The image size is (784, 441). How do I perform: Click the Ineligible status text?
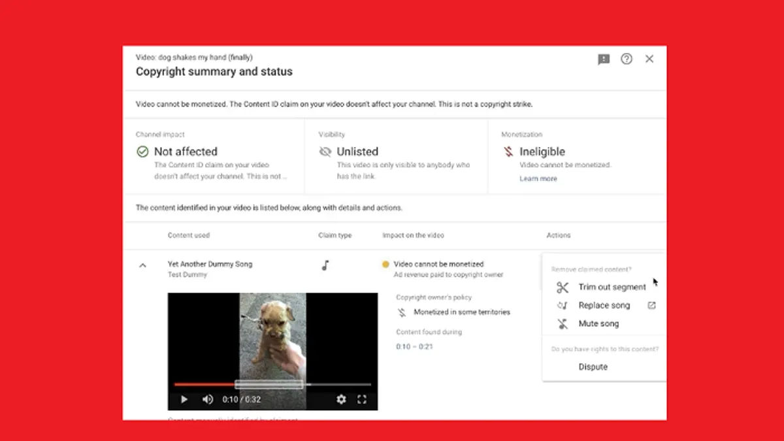point(542,152)
